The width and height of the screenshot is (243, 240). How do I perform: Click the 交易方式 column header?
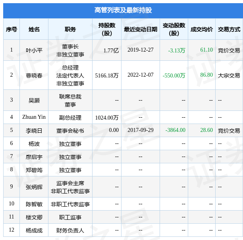[229, 29]
